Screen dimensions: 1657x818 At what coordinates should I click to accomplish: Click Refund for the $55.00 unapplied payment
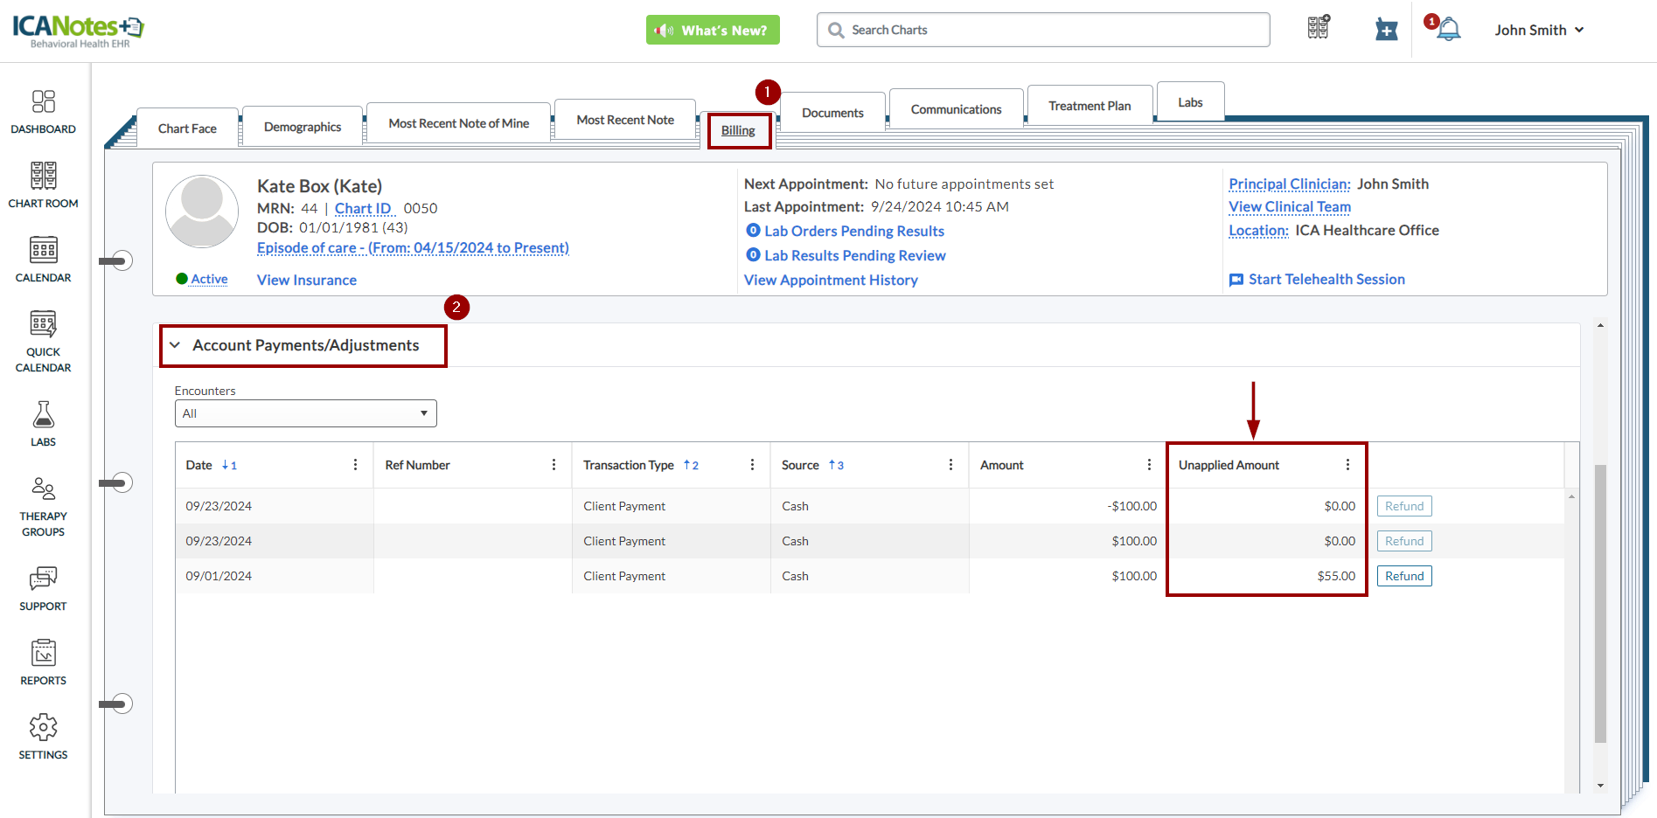pos(1403,576)
